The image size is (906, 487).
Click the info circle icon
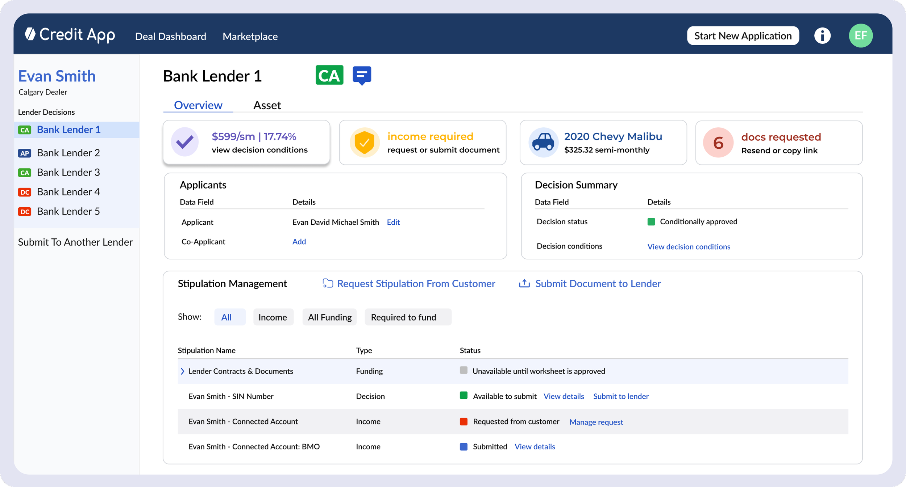click(x=822, y=36)
